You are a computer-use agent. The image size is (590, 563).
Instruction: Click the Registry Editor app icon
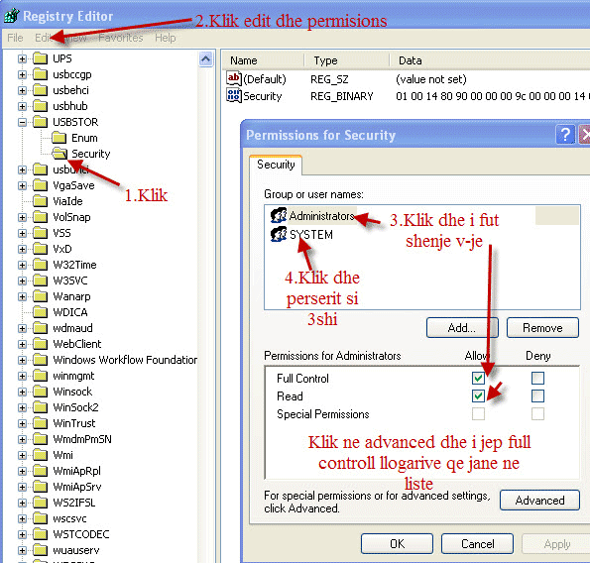(12, 16)
